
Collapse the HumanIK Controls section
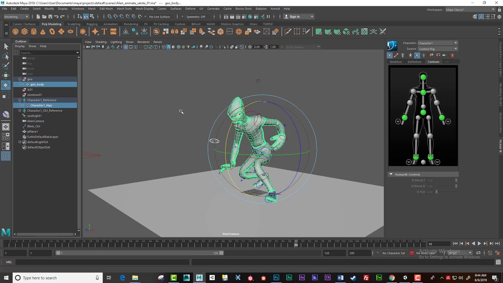(391, 174)
